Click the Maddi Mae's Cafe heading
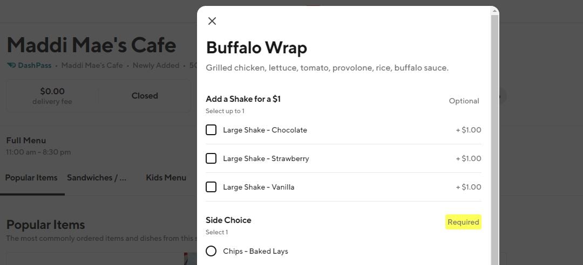583x265 pixels. point(91,45)
